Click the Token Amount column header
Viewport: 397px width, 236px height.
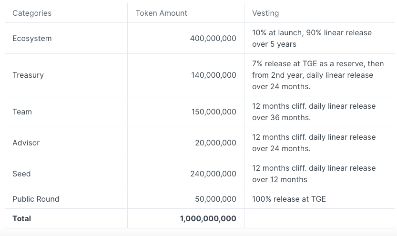tap(161, 13)
